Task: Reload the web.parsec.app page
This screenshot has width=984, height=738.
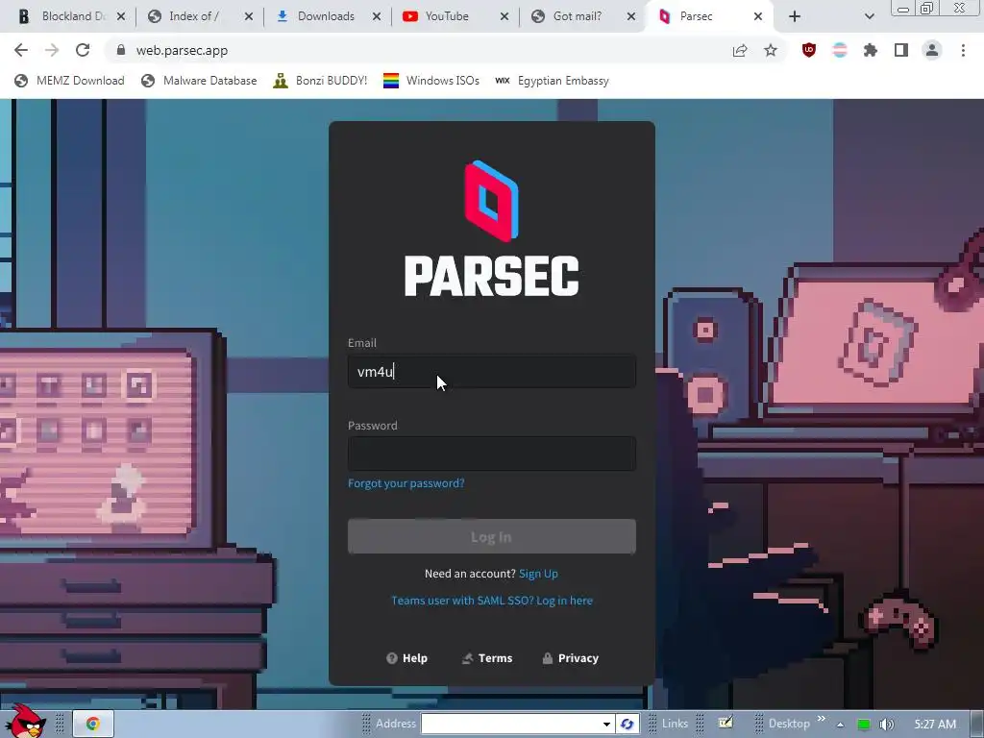Action: click(83, 50)
